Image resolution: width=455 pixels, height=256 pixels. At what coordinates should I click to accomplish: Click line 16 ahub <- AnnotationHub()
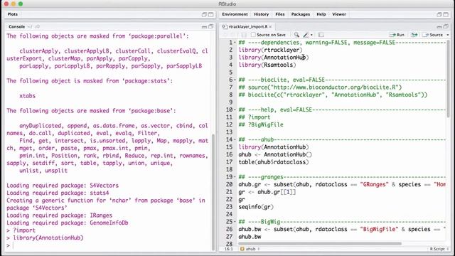pos(275,155)
